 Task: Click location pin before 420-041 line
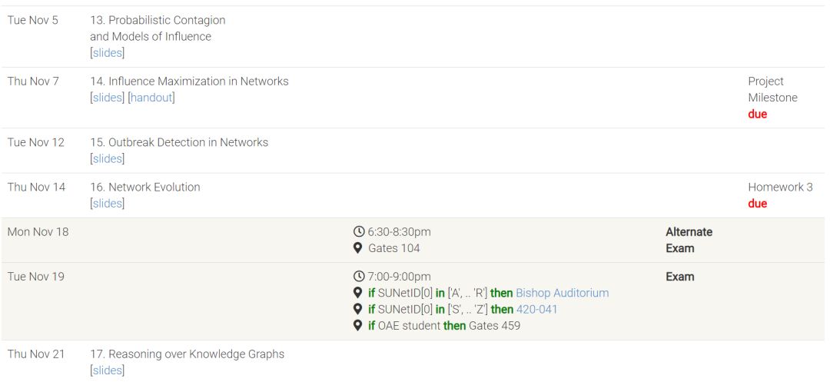click(x=357, y=309)
